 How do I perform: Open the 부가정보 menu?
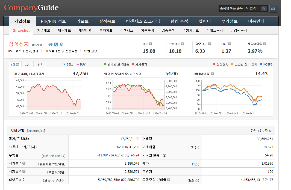[230, 21]
